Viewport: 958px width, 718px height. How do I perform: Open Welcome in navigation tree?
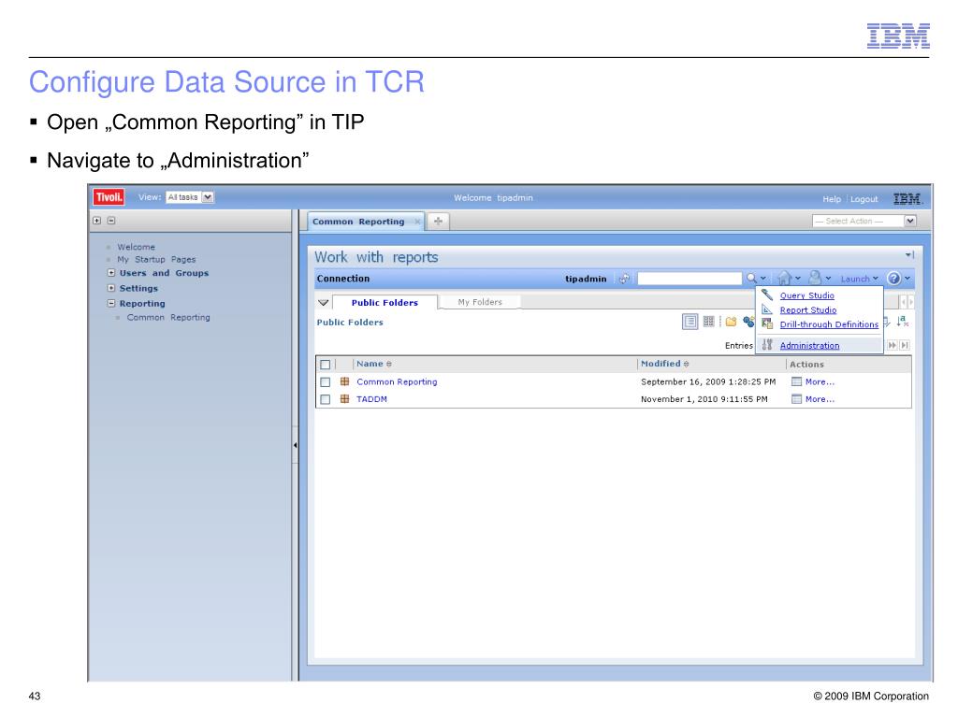tap(137, 247)
